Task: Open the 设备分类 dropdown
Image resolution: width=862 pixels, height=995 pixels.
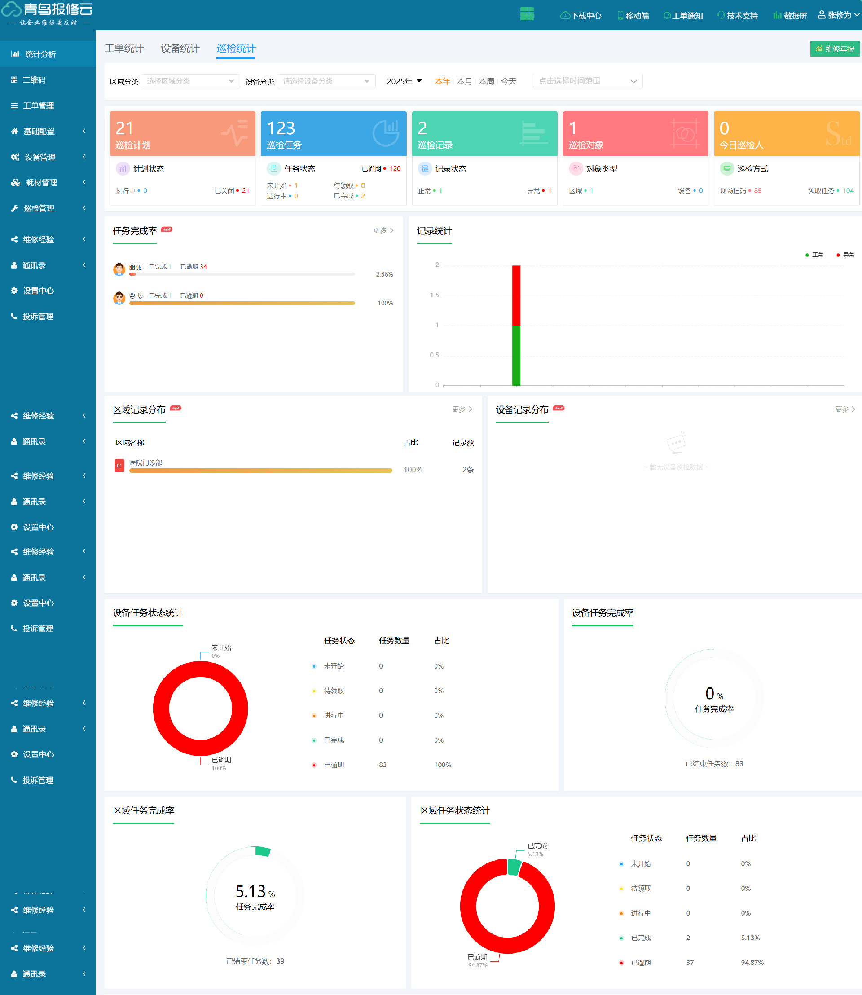Action: coord(326,81)
